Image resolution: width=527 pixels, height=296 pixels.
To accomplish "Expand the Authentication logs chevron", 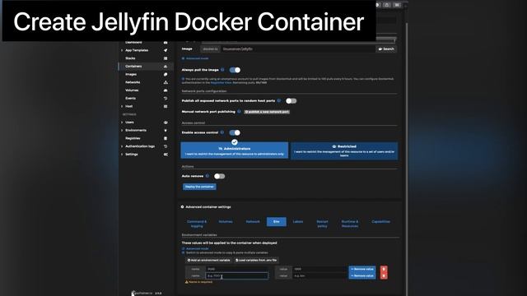I will (122, 146).
